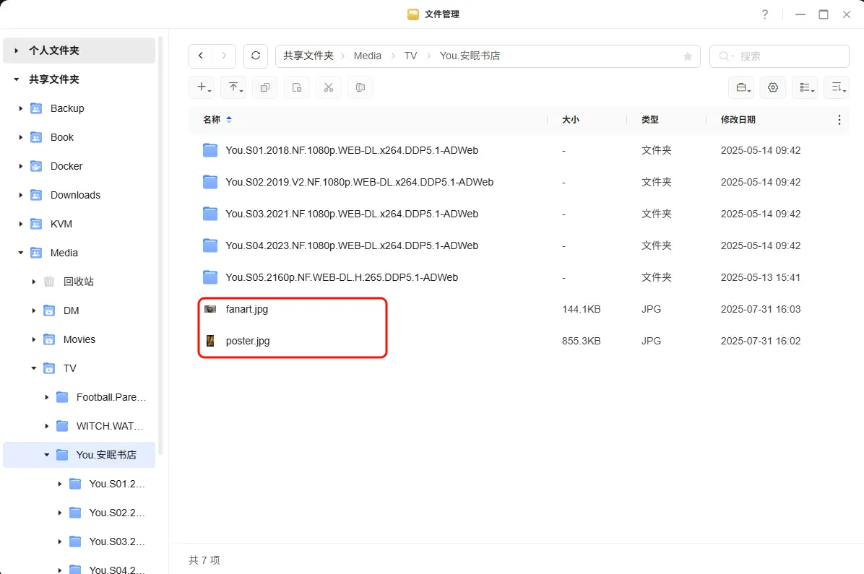
Task: Open the list view mode dropdown
Action: 807,87
